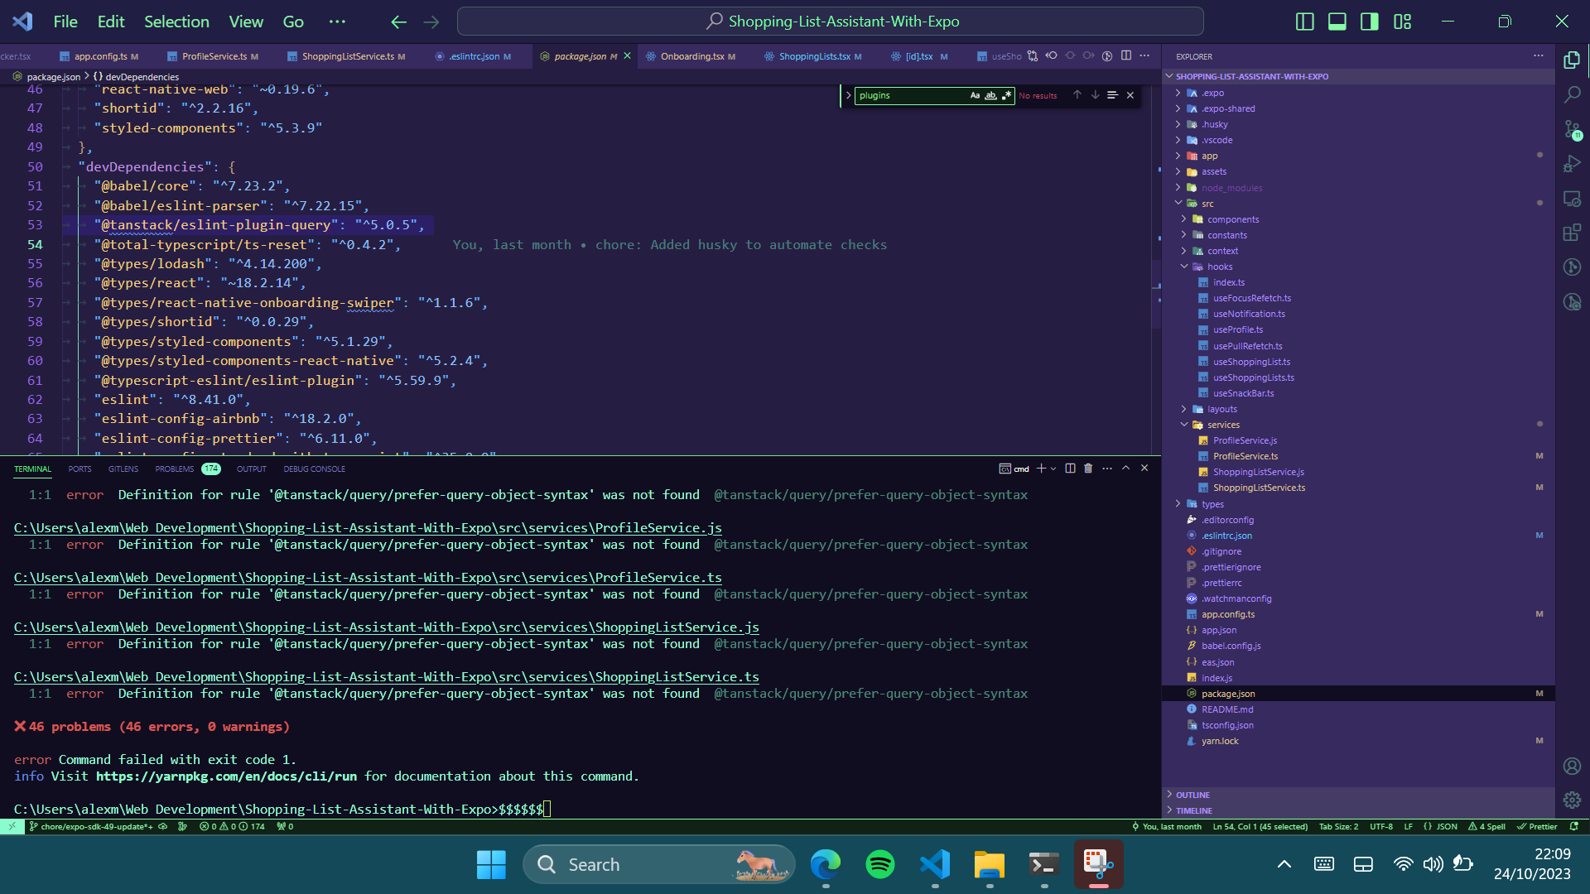Split the editor to the right

[1126, 56]
